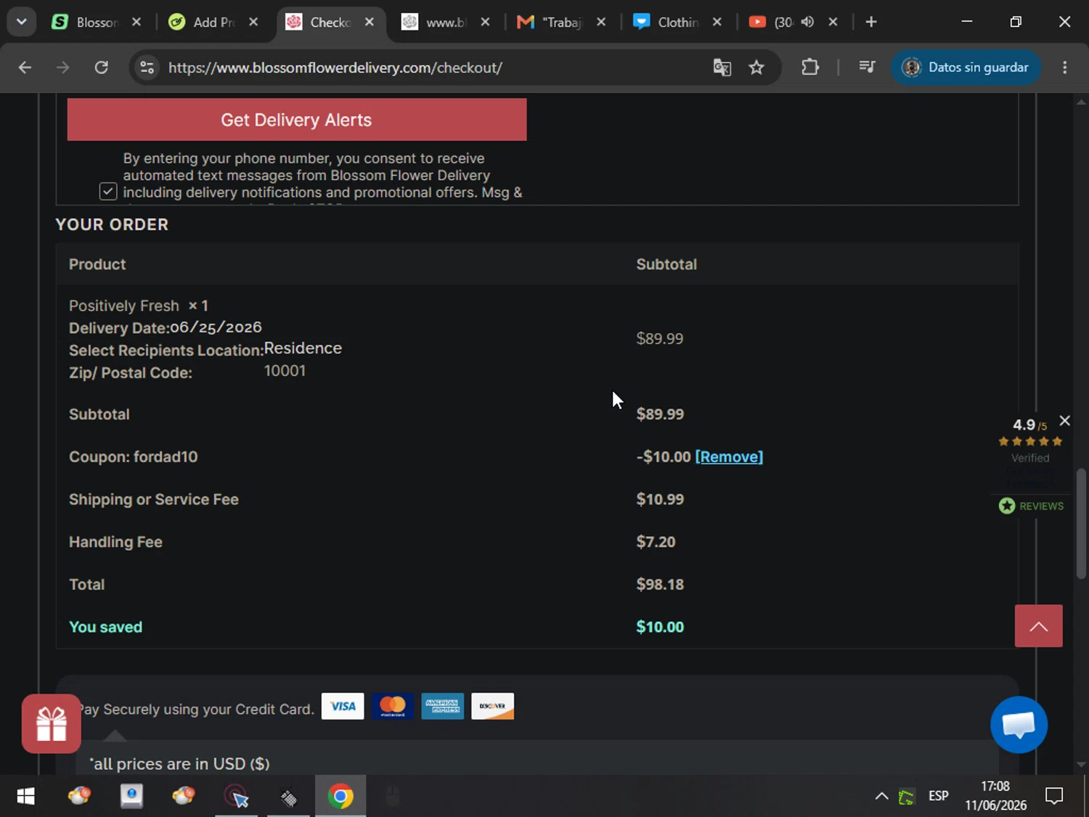The image size is (1089, 817).
Task: Open the gift rewards icon
Action: click(x=52, y=724)
